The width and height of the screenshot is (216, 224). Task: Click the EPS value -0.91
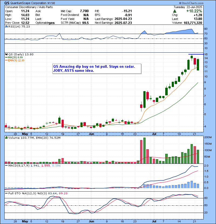[x=128, y=15]
